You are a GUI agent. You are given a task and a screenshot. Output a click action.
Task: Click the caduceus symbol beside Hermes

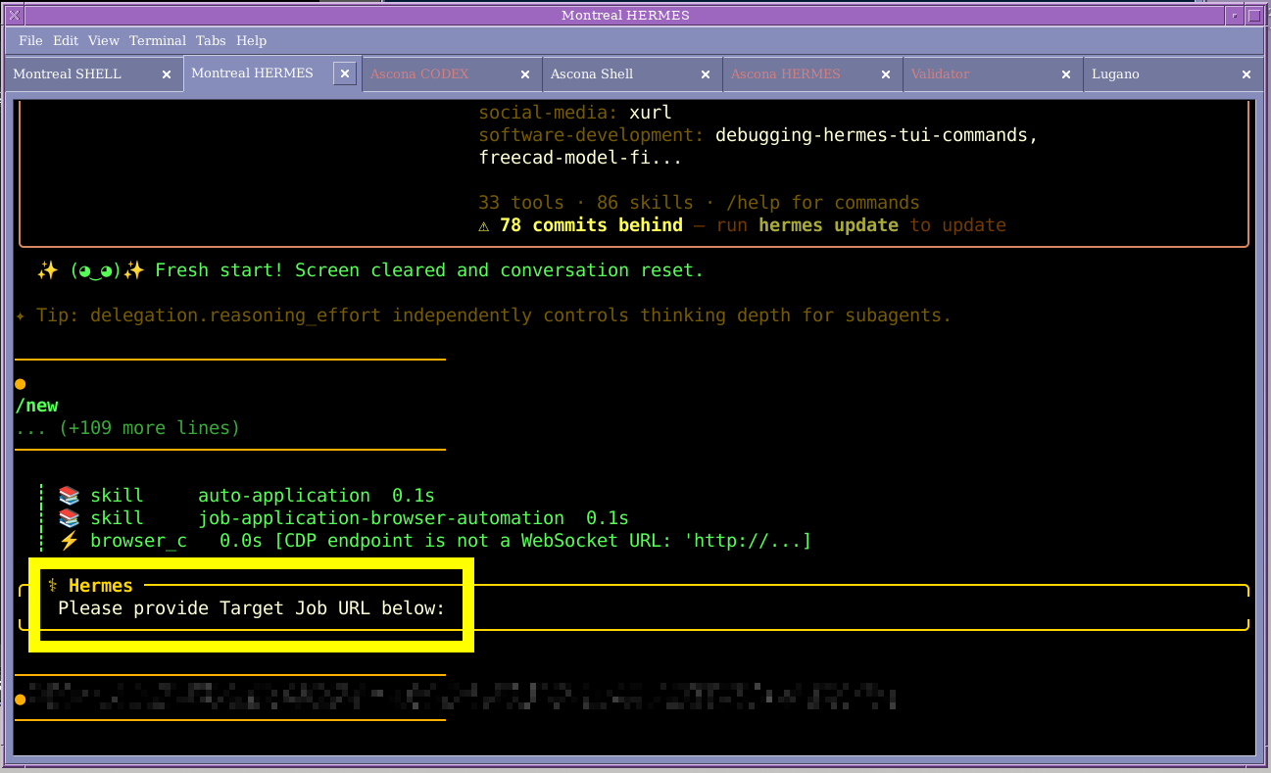(x=53, y=586)
